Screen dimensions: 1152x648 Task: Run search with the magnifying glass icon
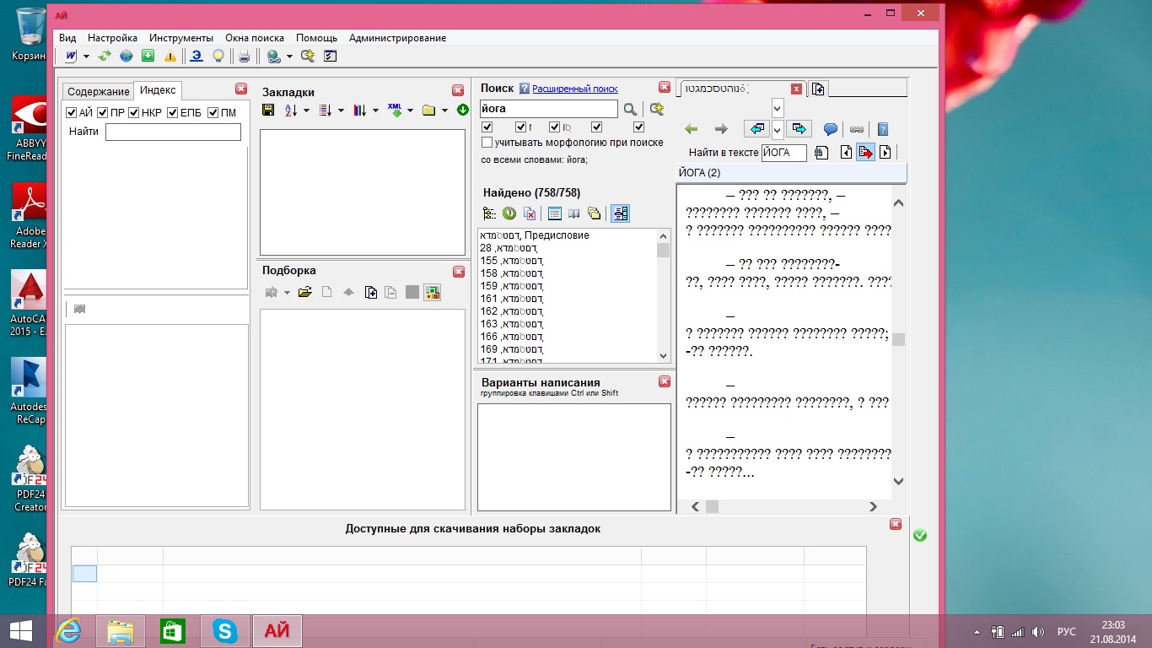[x=630, y=110]
